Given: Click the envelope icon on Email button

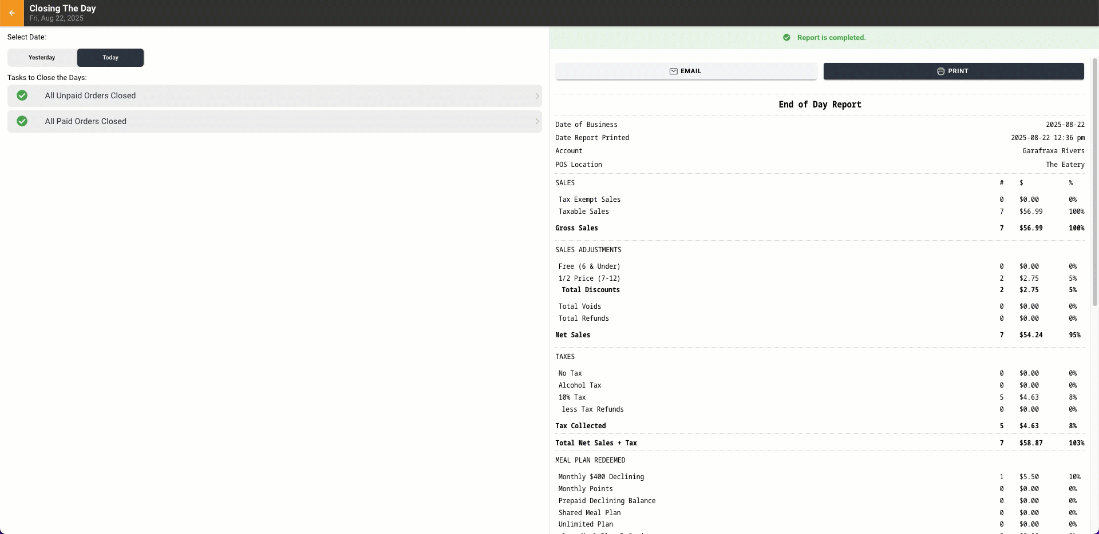Looking at the screenshot, I should [x=674, y=71].
